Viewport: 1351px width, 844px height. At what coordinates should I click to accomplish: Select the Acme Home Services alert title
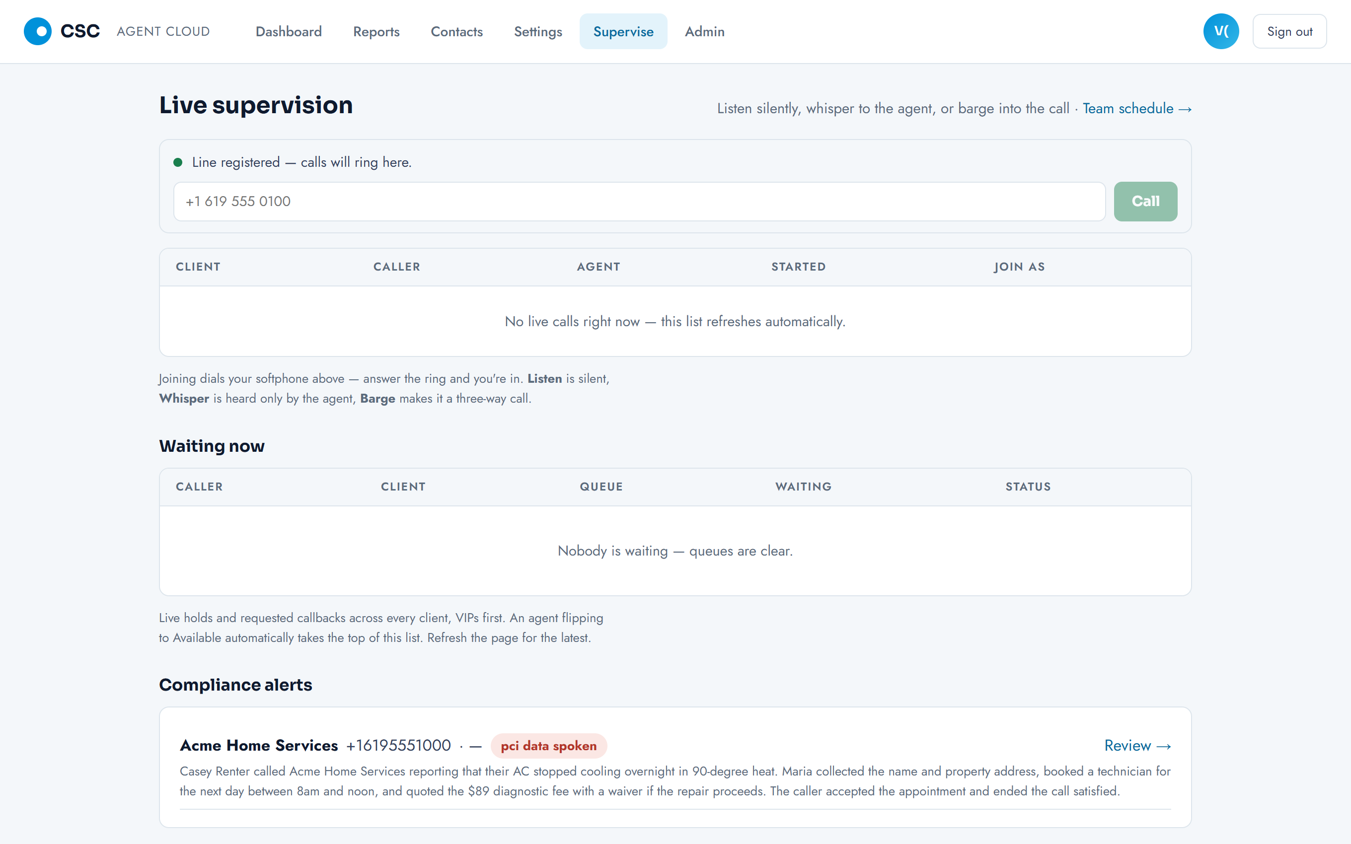pos(258,745)
